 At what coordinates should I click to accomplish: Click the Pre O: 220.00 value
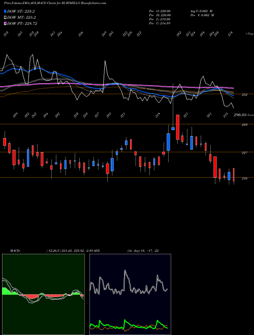click(x=160, y=11)
